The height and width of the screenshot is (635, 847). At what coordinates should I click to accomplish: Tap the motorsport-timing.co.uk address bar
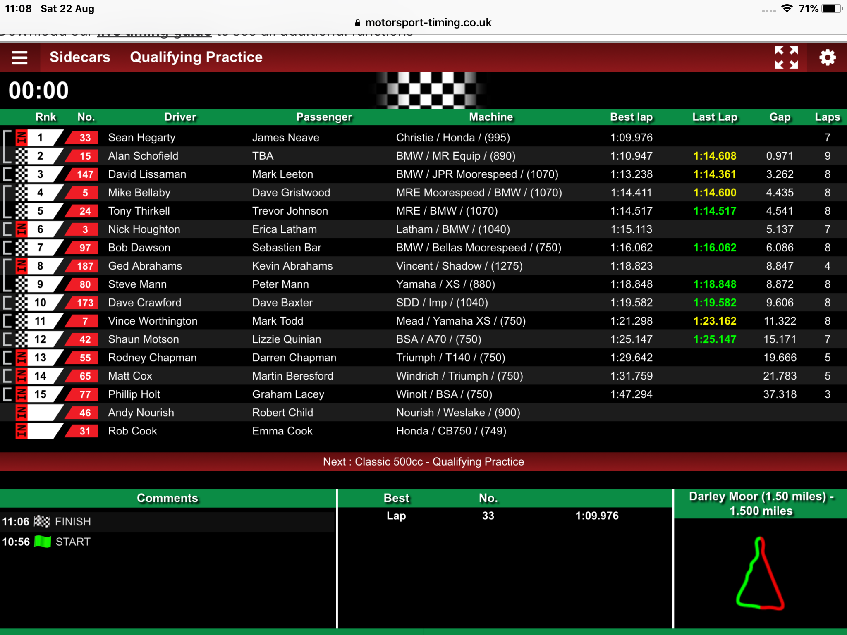click(x=423, y=23)
